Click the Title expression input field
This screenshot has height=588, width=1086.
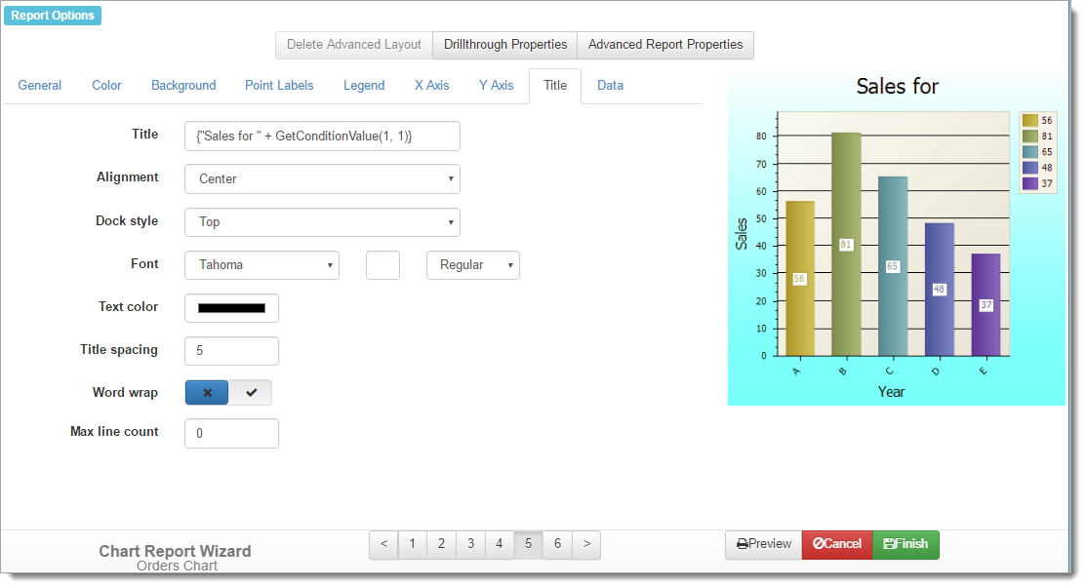pyautogui.click(x=322, y=137)
